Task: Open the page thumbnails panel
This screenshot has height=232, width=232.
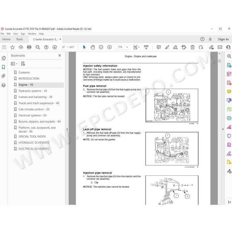Action: [4, 58]
